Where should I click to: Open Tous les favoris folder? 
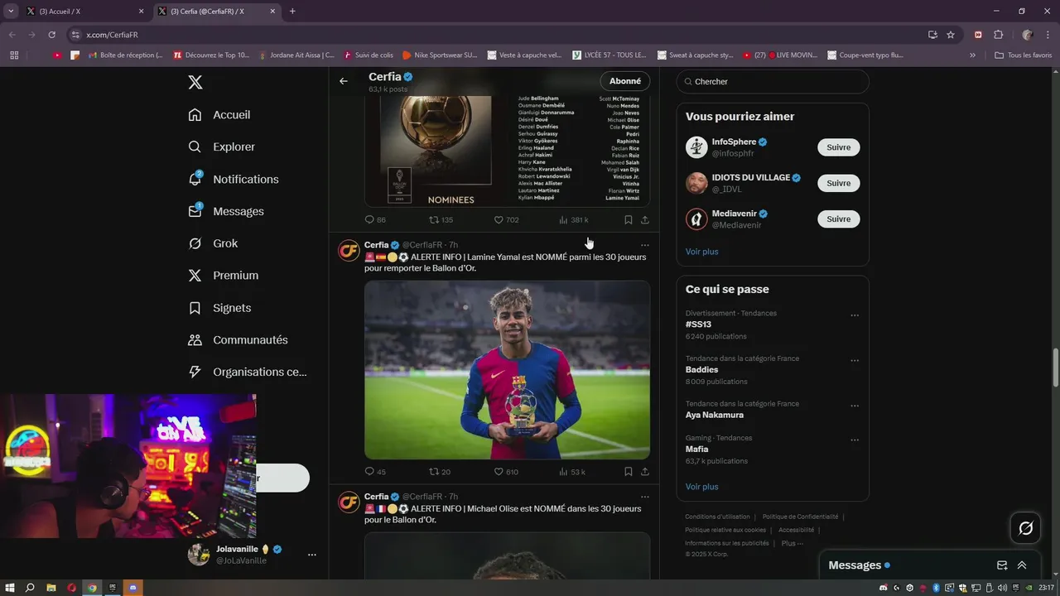[x=1023, y=55]
